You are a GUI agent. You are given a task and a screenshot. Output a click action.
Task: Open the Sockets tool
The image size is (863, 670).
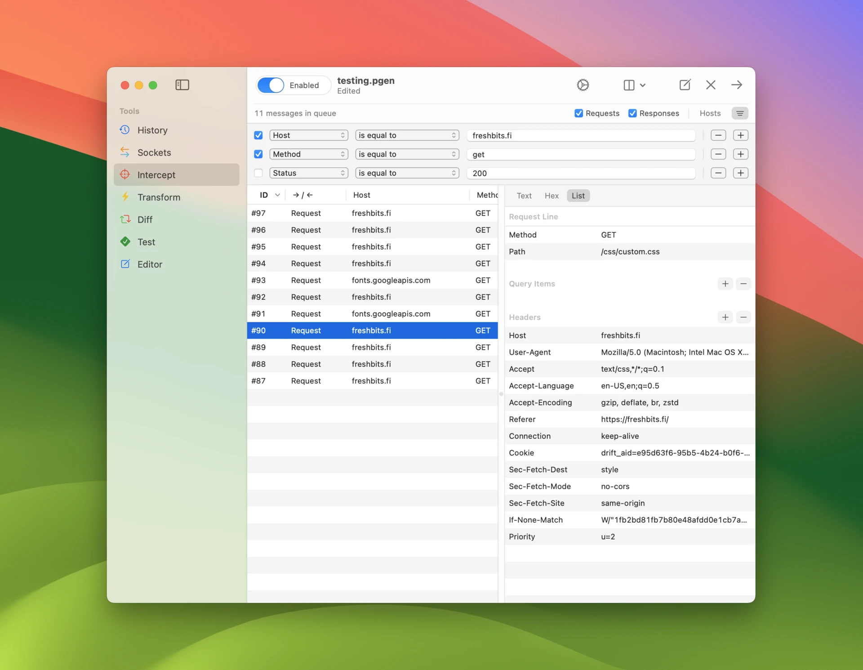coord(154,153)
